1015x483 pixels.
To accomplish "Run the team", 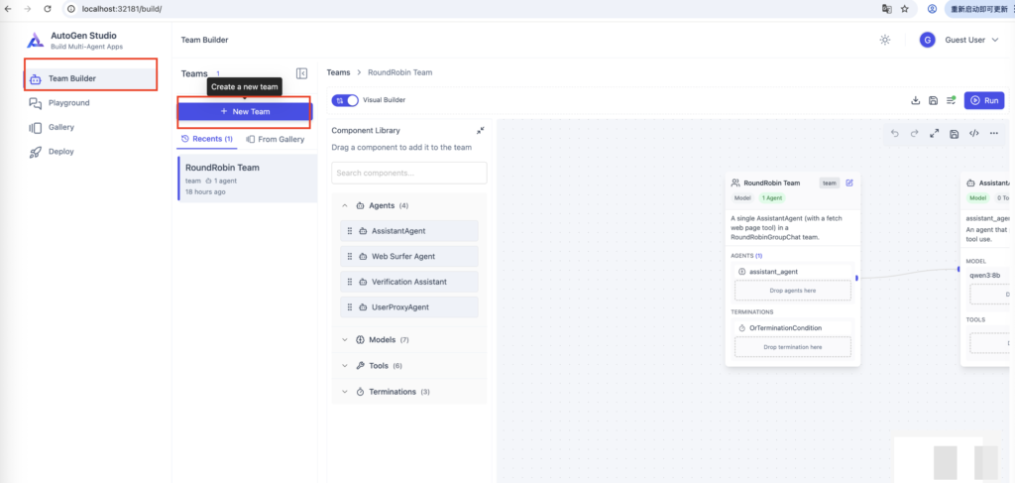I will pyautogui.click(x=984, y=100).
